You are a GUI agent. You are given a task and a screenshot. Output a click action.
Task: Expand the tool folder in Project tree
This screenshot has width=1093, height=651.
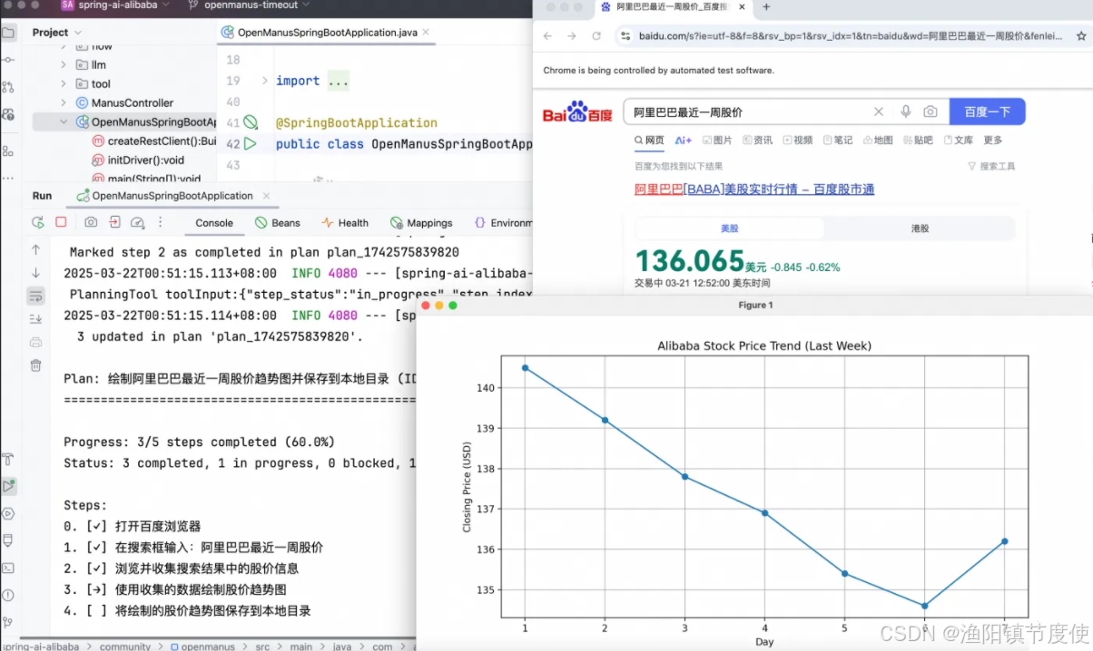point(64,84)
